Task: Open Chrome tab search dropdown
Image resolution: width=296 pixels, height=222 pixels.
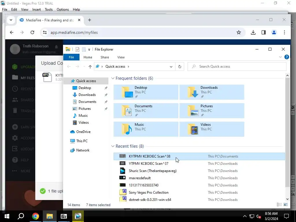Action: 11,20
